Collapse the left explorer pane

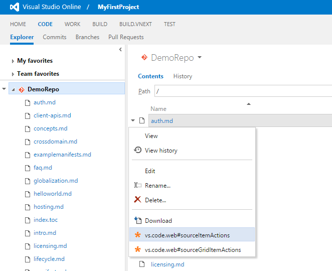(x=120, y=49)
